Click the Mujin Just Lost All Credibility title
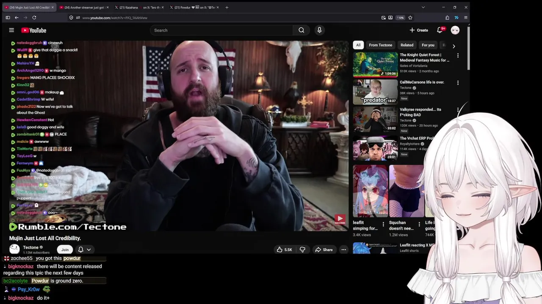 tap(45, 238)
